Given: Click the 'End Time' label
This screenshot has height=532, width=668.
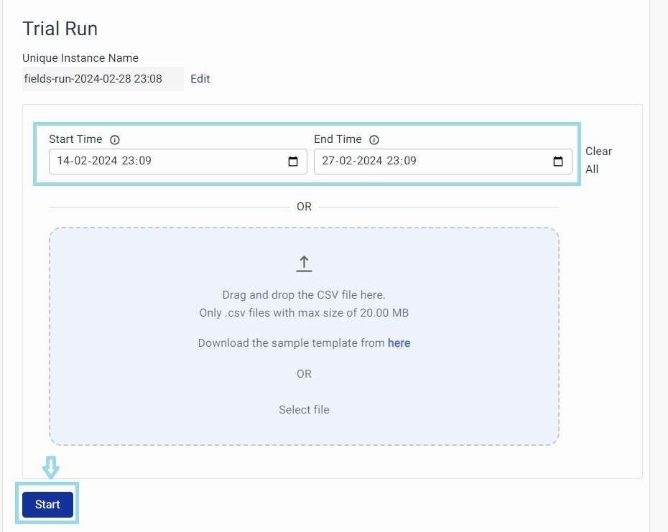Looking at the screenshot, I should pyautogui.click(x=338, y=139).
